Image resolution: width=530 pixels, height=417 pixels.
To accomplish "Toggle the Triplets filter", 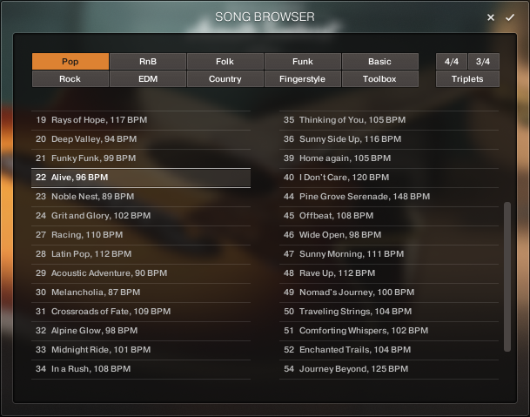I will [x=467, y=79].
